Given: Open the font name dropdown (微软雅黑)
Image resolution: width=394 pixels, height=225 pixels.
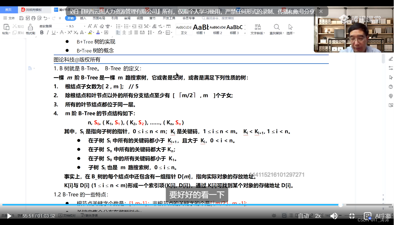Looking at the screenshot, I should (x=67, y=26).
